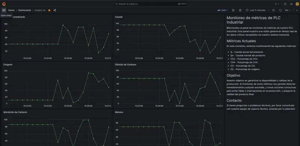This screenshot has height=146, width=300.
Task: Focus the Search or jump to field
Action: (x=151, y=4)
